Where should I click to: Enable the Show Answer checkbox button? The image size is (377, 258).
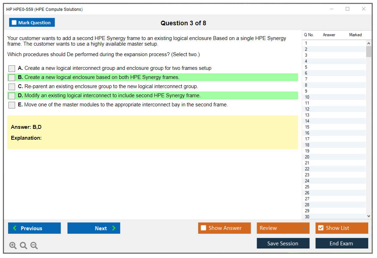point(204,228)
